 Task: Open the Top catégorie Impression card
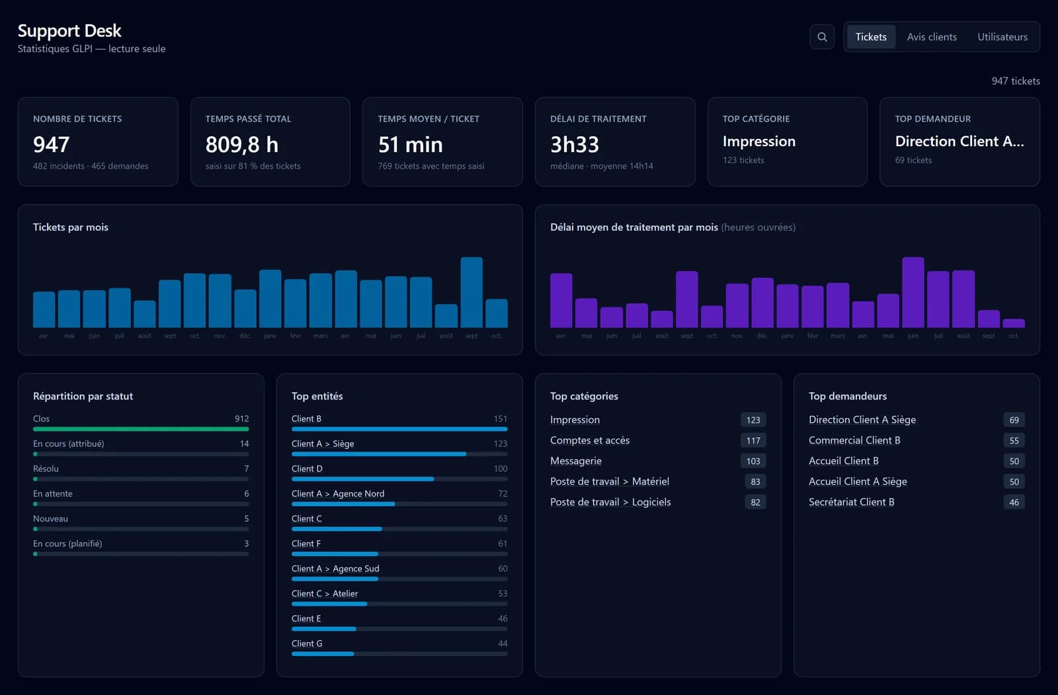[787, 142]
